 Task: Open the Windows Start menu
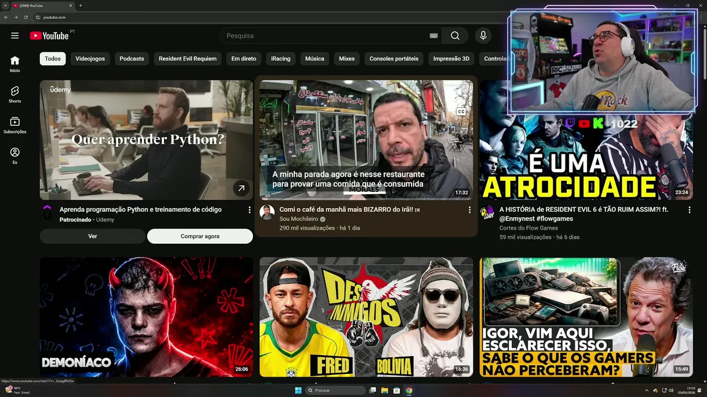[x=298, y=390]
